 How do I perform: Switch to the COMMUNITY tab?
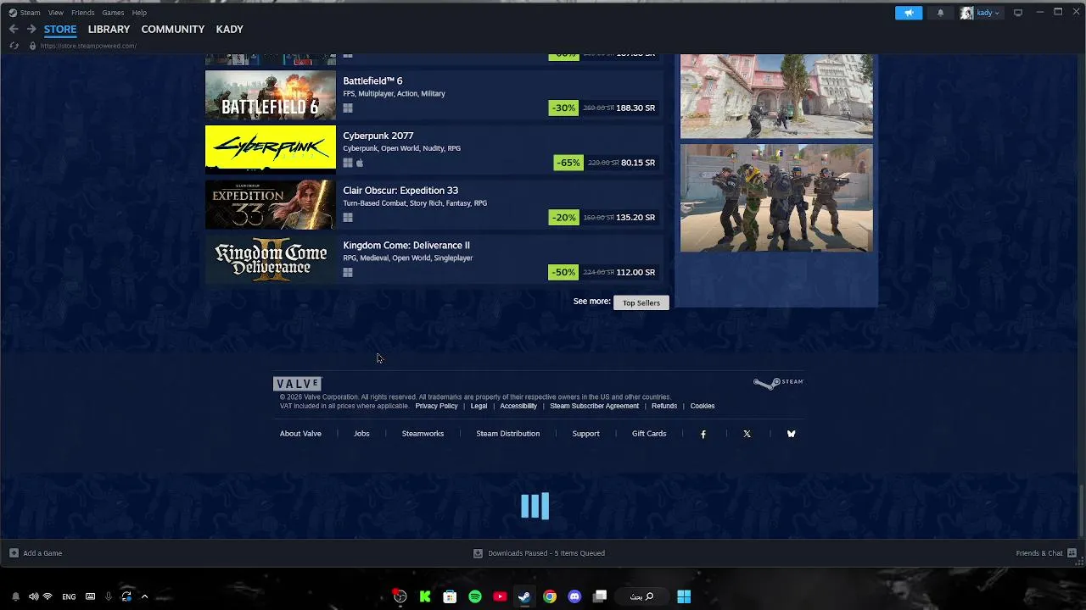173,29
